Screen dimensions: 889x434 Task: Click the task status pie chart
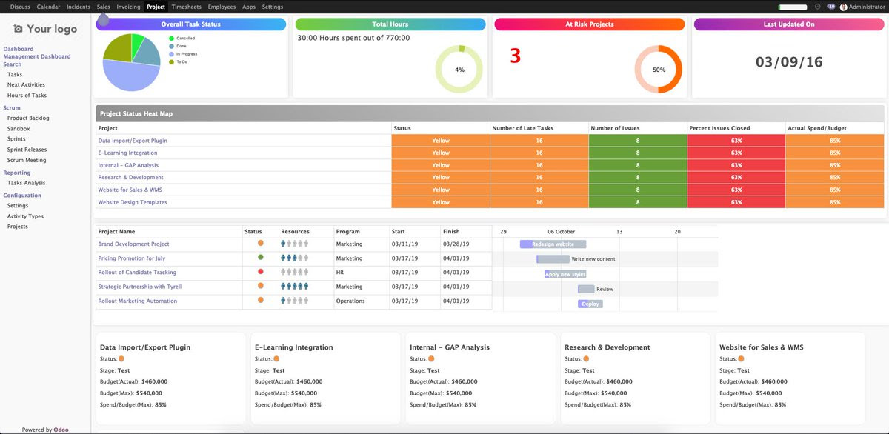pyautogui.click(x=131, y=61)
